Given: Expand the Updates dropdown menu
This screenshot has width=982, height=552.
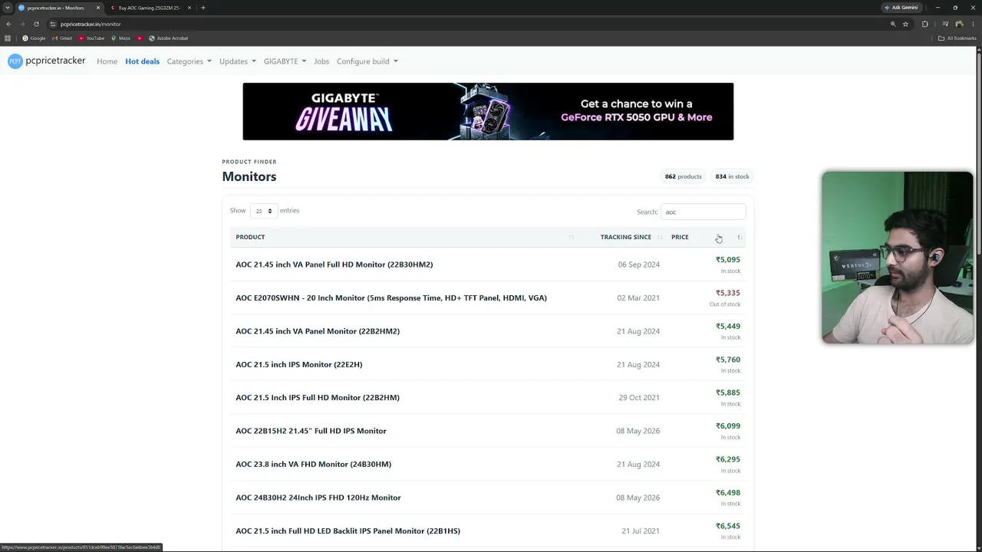Looking at the screenshot, I should point(238,61).
